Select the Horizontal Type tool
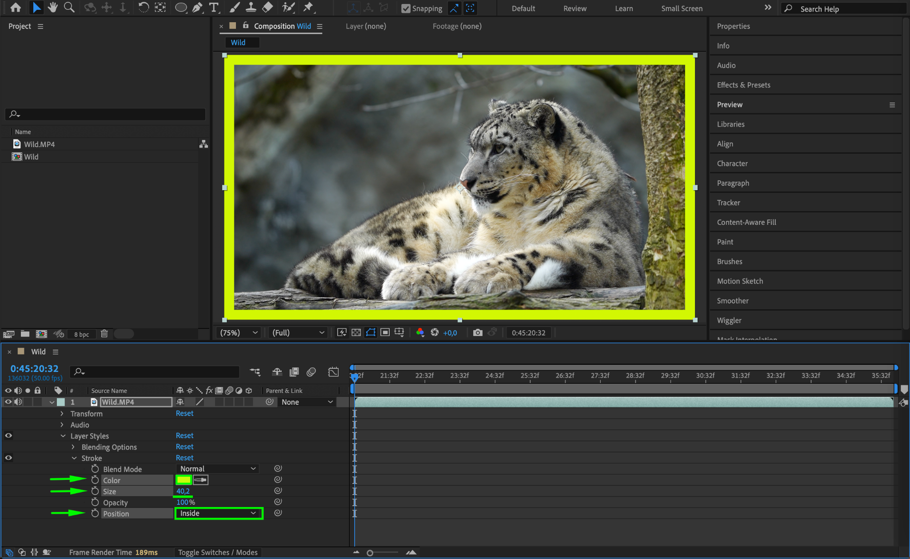This screenshot has height=559, width=910. [214, 7]
